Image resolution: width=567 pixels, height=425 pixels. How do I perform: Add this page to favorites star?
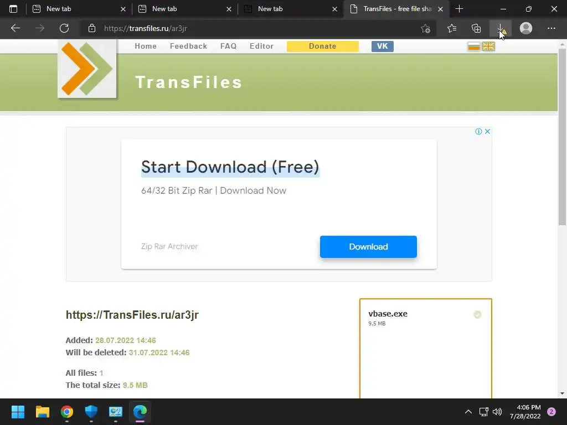pos(426,28)
